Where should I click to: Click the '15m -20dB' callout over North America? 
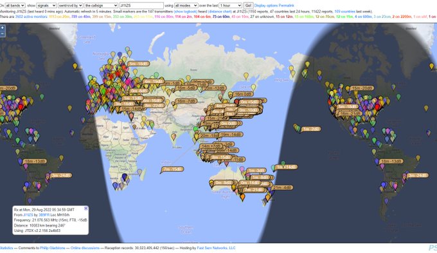coord(362,88)
